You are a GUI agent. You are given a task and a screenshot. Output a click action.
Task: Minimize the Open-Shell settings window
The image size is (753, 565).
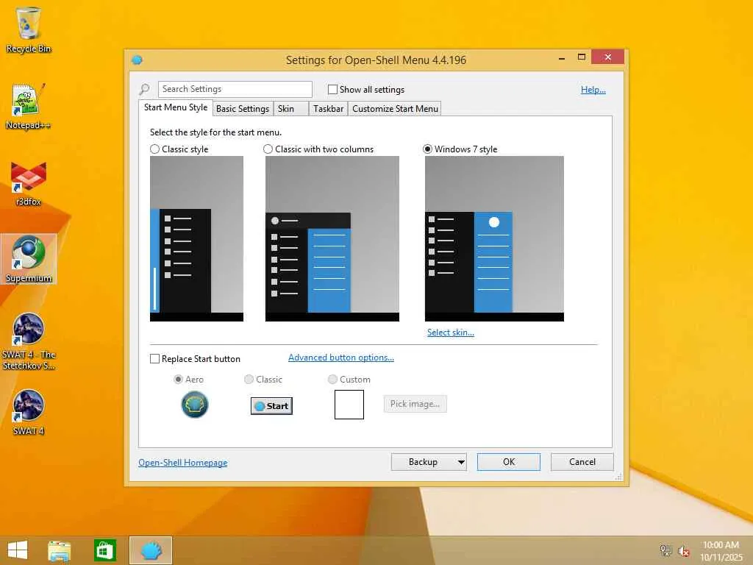point(561,57)
